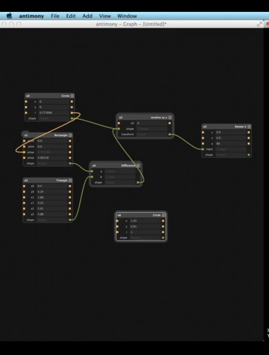Open the hamburger menu on a5 Rotate X node

[249, 127]
